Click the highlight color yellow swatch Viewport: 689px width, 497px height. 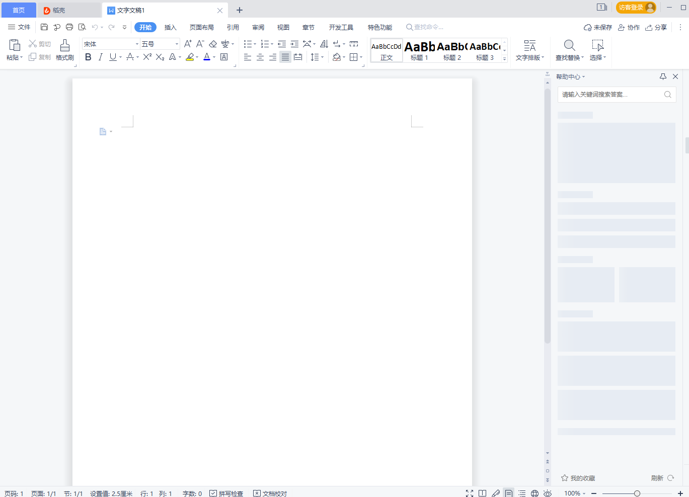pyautogui.click(x=190, y=57)
